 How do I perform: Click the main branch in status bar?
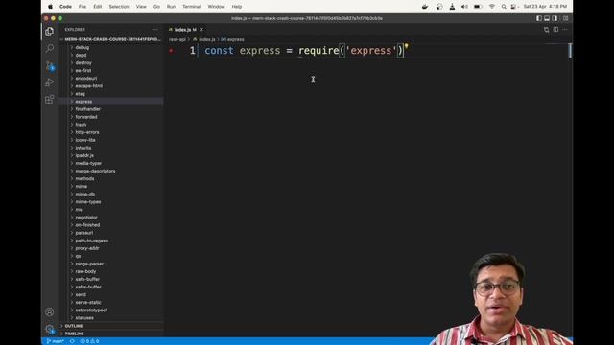pos(56,341)
